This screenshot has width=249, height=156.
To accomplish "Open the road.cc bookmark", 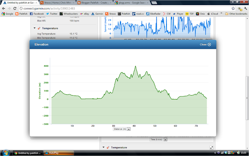I will [138, 14].
